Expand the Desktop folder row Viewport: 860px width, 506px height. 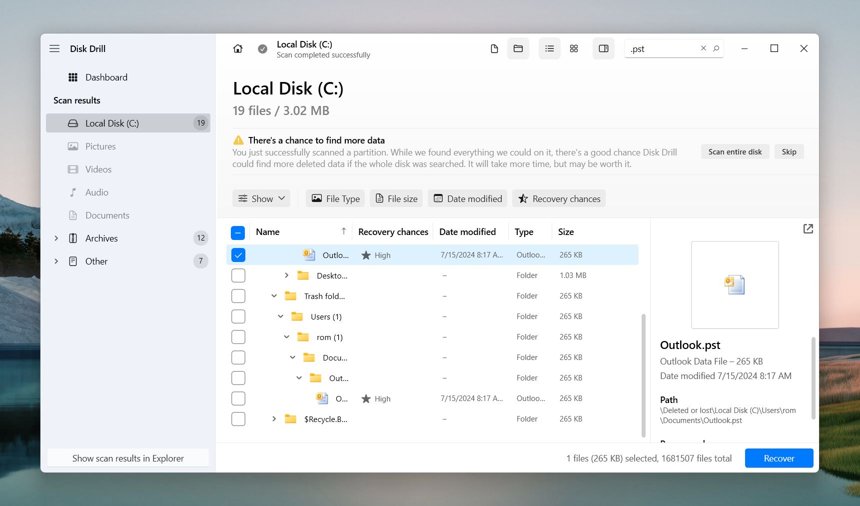click(286, 275)
